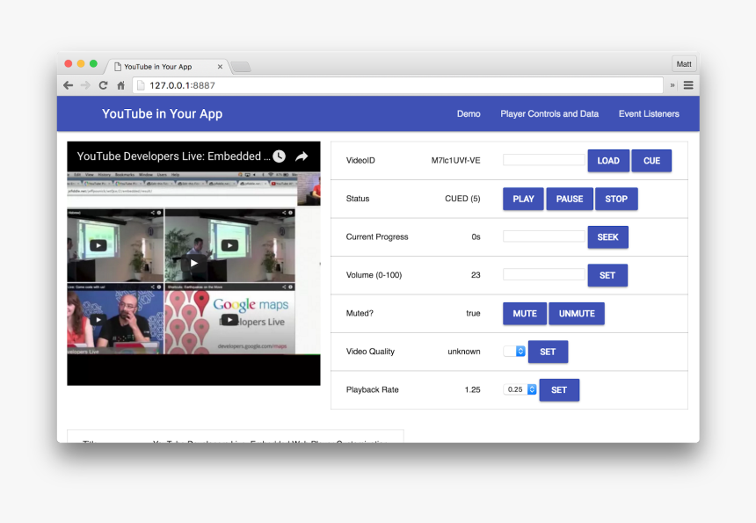Open Player Controls and Data section
Screen dimensions: 756x523
(x=549, y=113)
